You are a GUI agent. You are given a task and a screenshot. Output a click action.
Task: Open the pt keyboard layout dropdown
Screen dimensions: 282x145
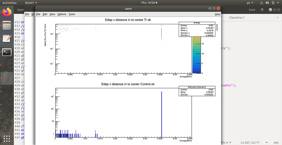pyautogui.click(x=250, y=3)
